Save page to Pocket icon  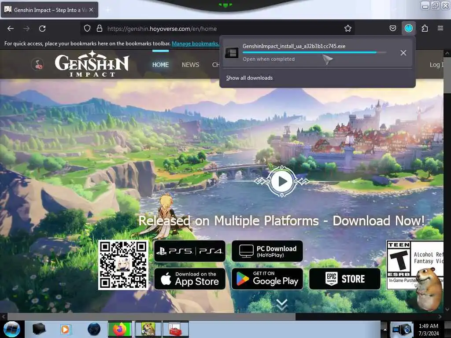[392, 28]
